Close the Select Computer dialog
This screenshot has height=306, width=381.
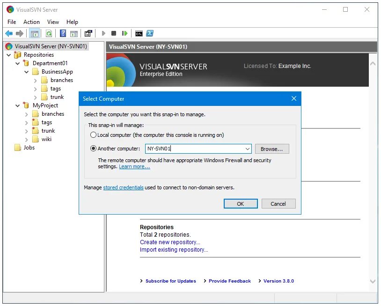point(294,98)
